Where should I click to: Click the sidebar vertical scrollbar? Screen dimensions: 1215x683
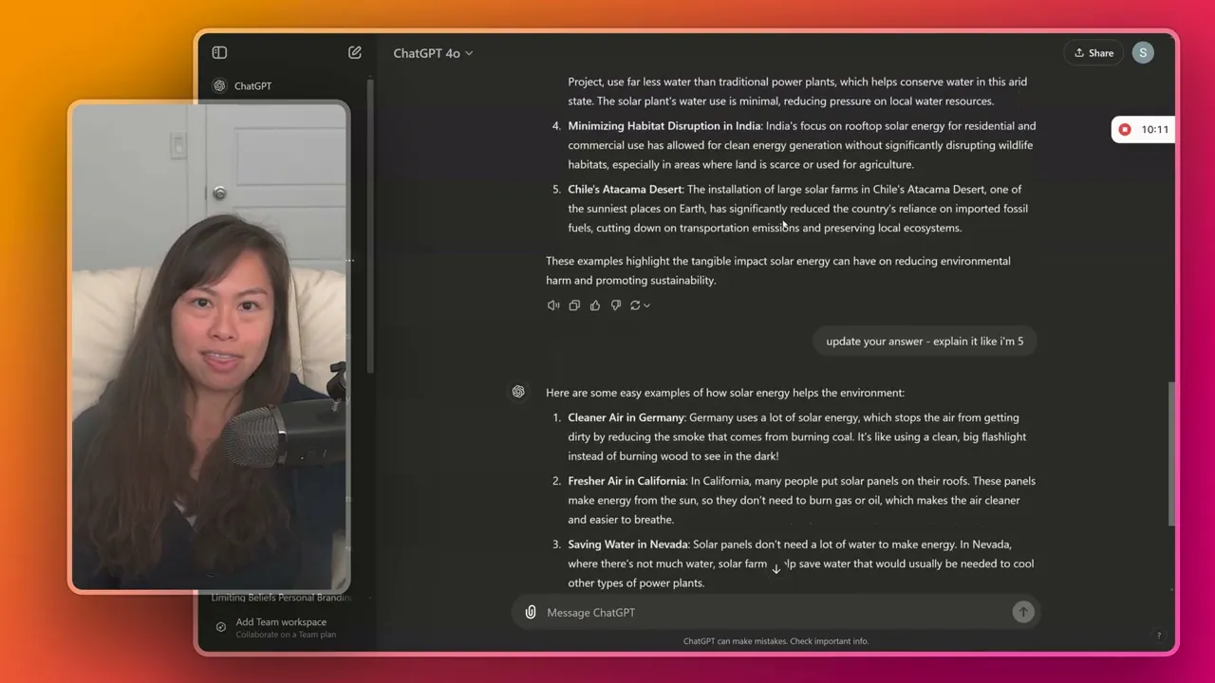tap(370, 228)
